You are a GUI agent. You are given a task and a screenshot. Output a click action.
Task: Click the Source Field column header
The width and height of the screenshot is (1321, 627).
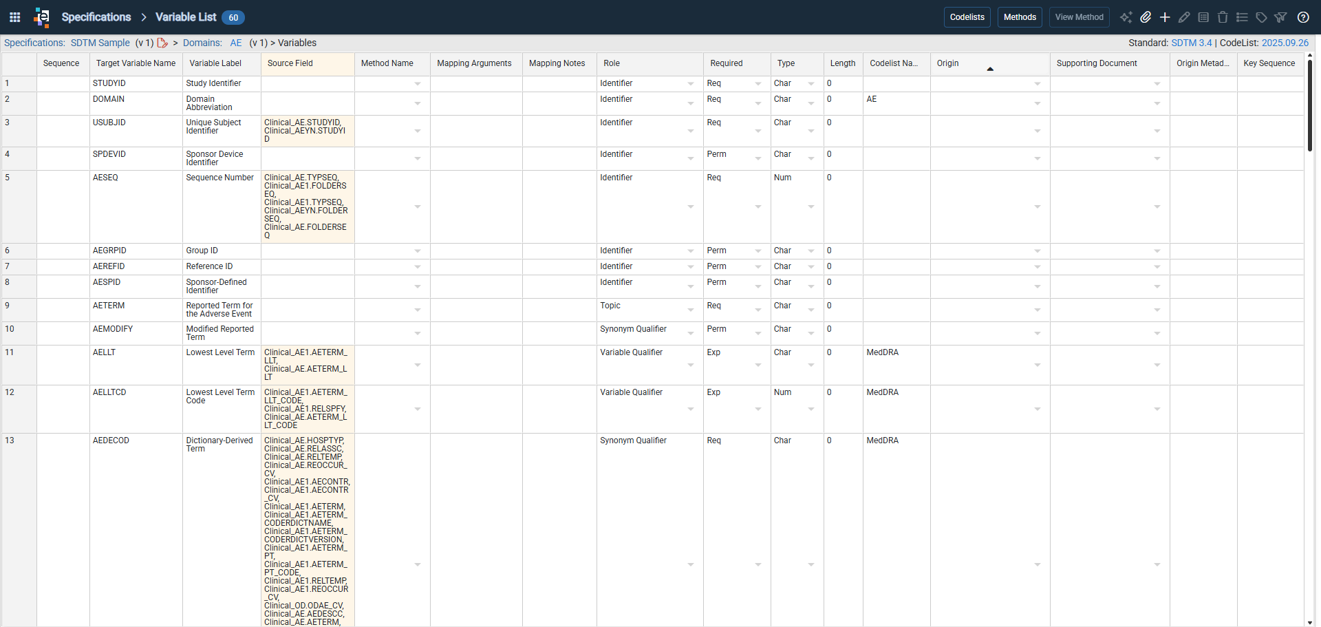(308, 63)
